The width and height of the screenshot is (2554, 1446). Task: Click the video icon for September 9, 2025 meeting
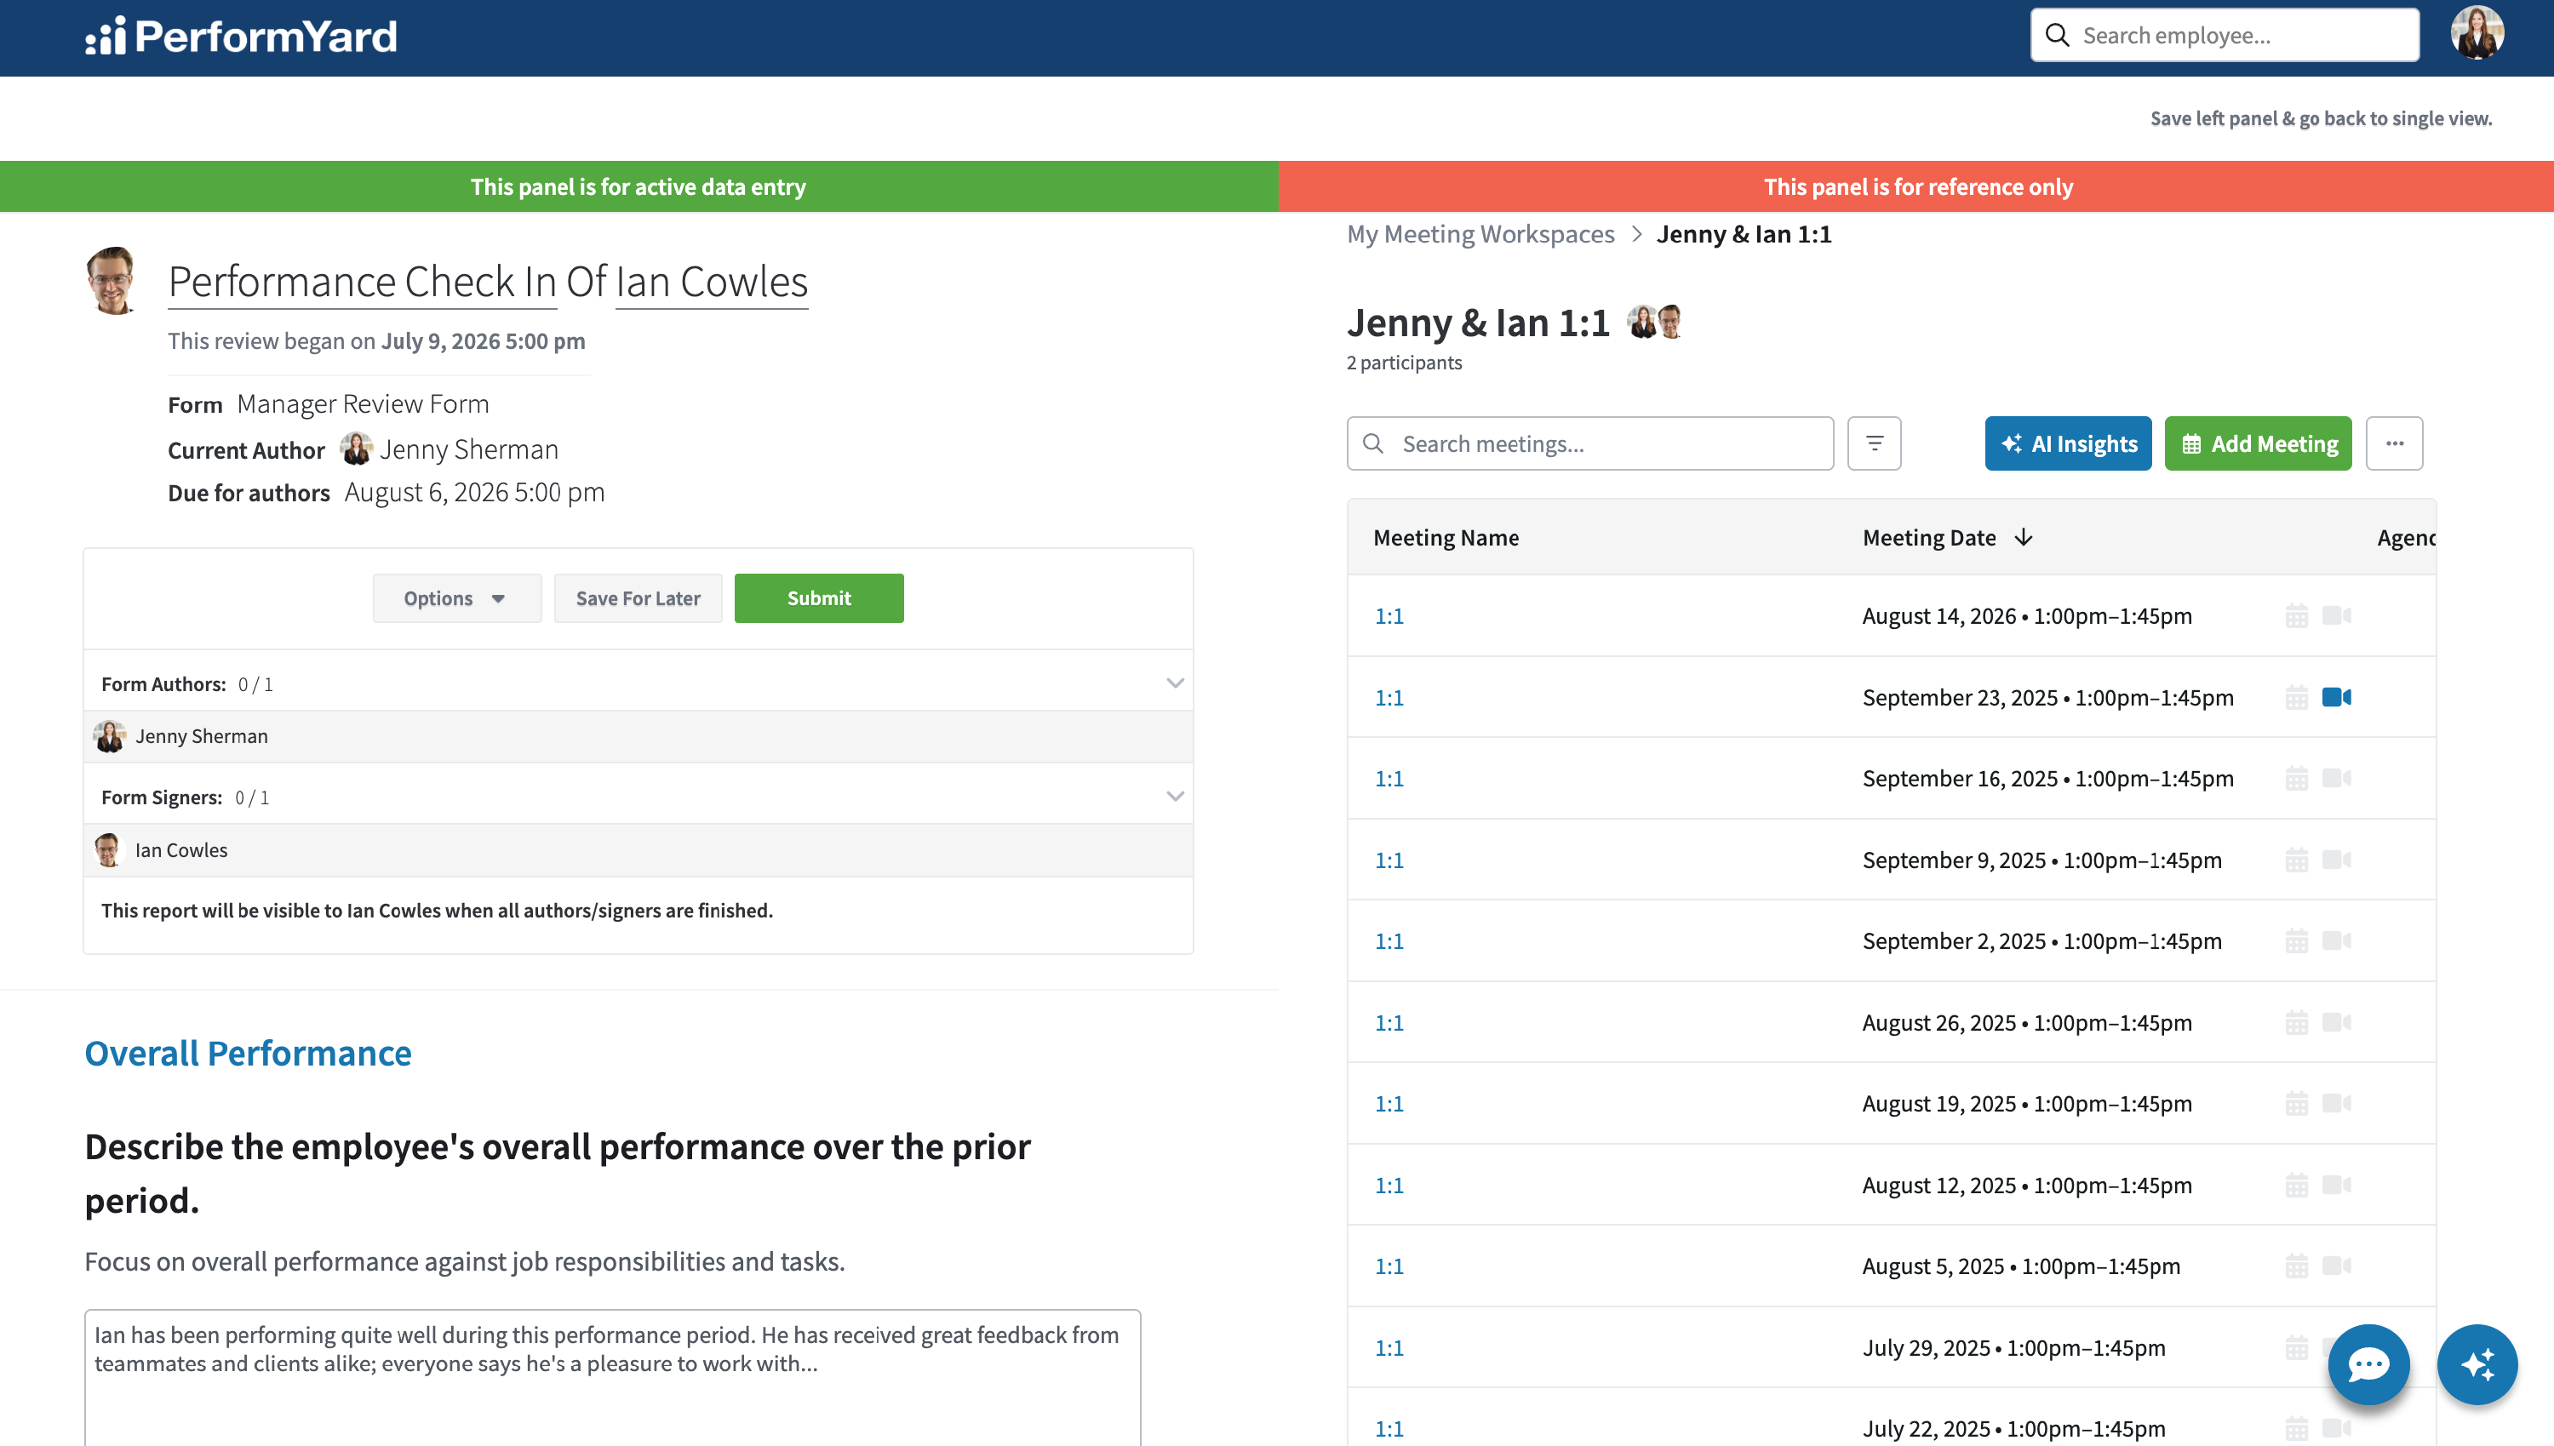2336,860
